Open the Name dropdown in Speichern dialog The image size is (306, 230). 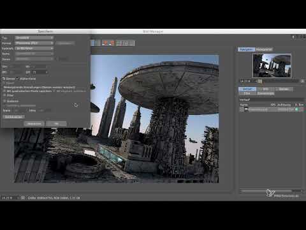click(34, 54)
